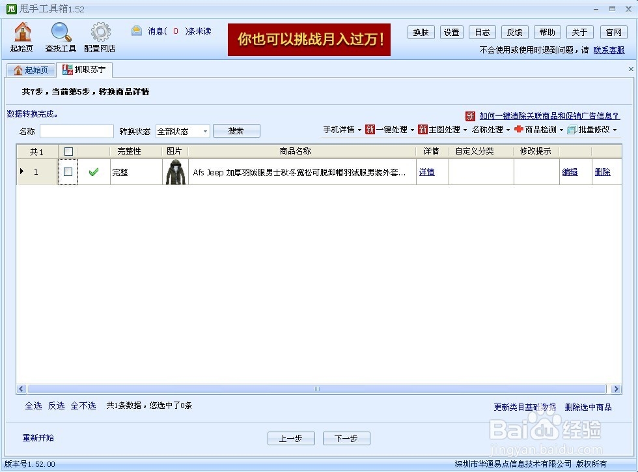Toggle the select-all checkbox in table header
The image size is (638, 472).
[x=68, y=151]
